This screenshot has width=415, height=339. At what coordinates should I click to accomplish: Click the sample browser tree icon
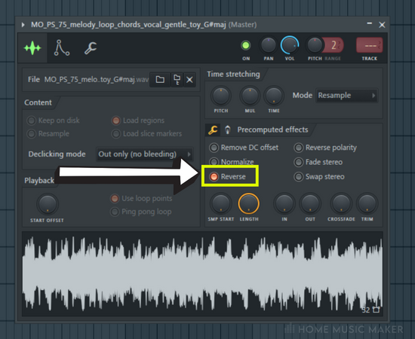177,80
